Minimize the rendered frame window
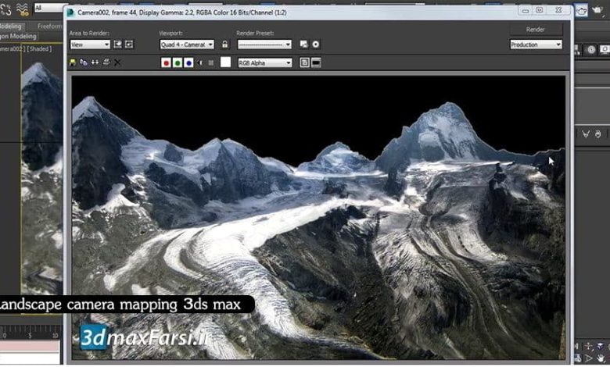This screenshot has height=367, width=610. point(526,11)
